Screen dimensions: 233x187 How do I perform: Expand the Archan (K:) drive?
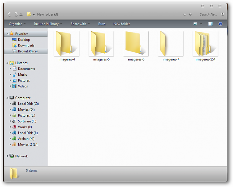pos(10,139)
